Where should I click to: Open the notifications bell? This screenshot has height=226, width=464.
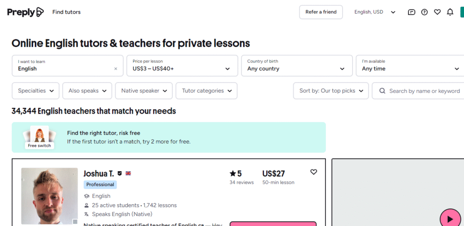point(450,12)
